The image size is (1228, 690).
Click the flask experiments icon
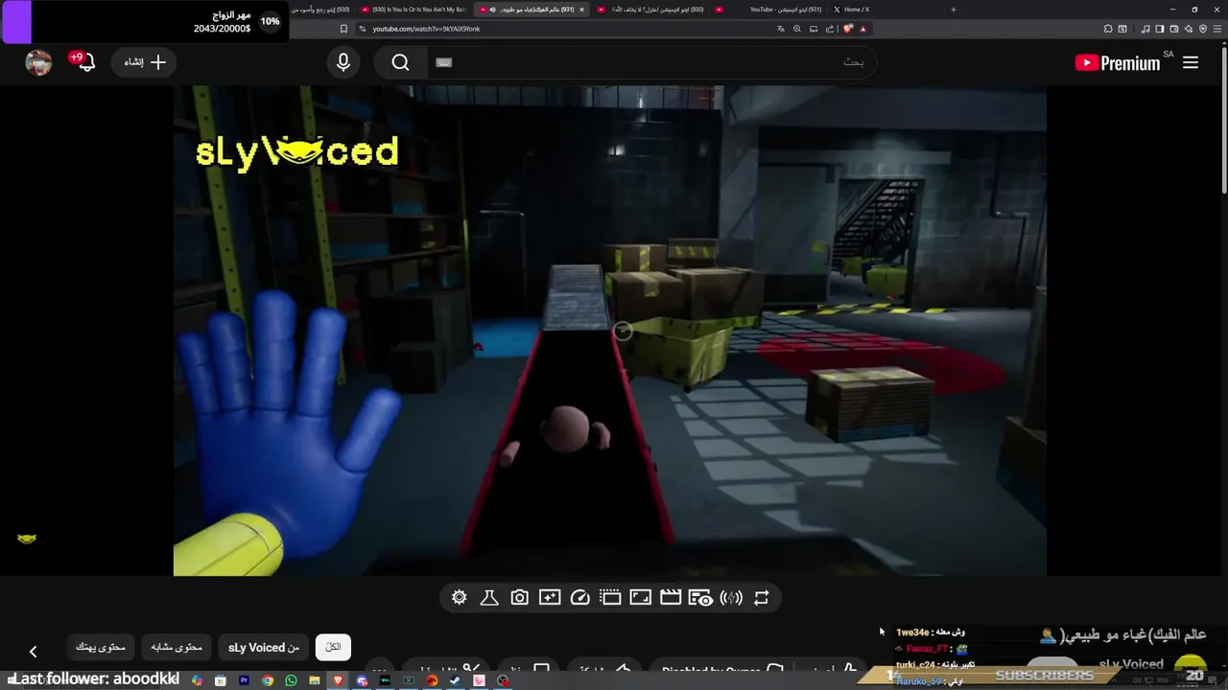click(x=489, y=598)
